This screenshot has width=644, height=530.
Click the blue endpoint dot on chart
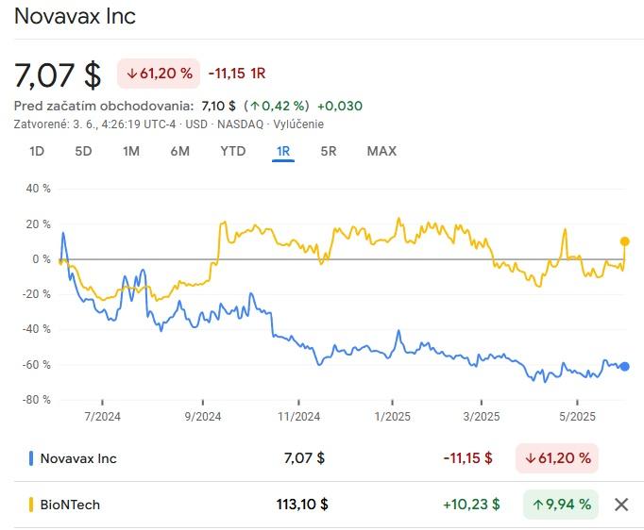coord(624,367)
